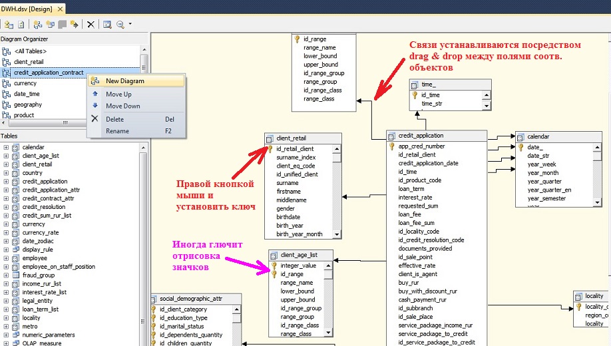
Task: Close the DWH.dsv [Design] tab
Action: coord(60,9)
